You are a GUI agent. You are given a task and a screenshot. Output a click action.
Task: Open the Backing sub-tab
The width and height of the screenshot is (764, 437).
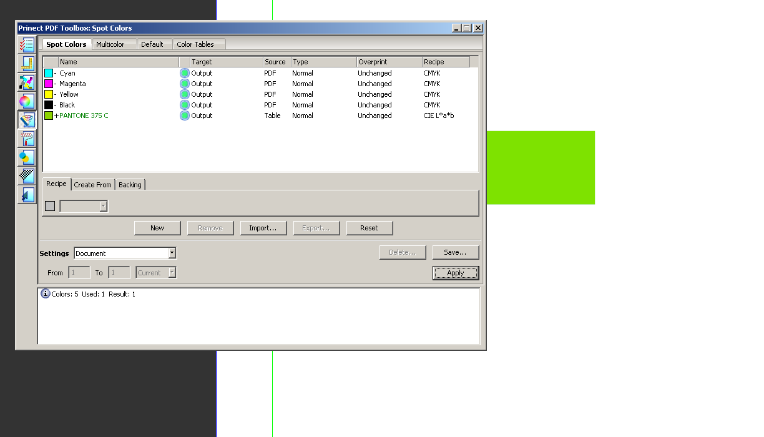(130, 185)
